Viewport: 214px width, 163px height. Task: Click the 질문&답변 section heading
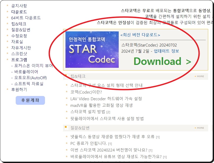tap(80, 128)
